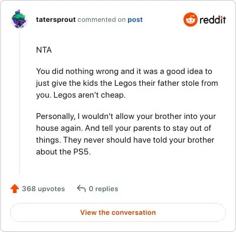Image resolution: width=236 pixels, height=232 pixels.
Task: Follow the blue "post" link
Action: click(x=135, y=20)
